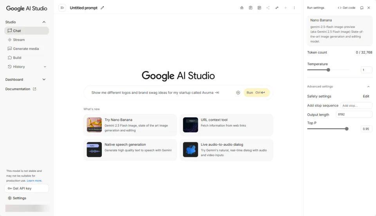Open the three-dot more options menu
This screenshot has width=376, height=216.
click(294, 8)
